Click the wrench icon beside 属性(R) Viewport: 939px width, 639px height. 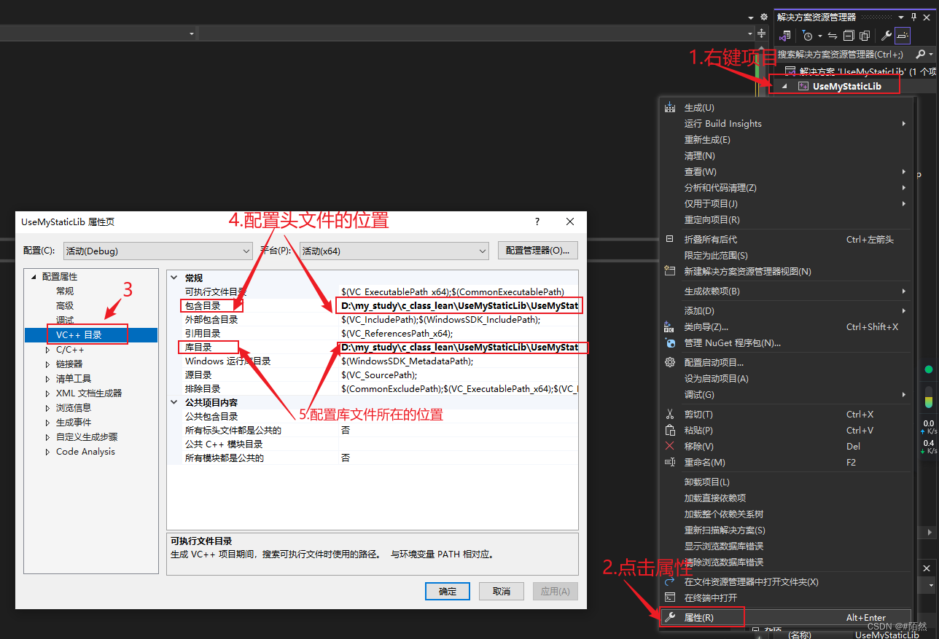coord(670,618)
